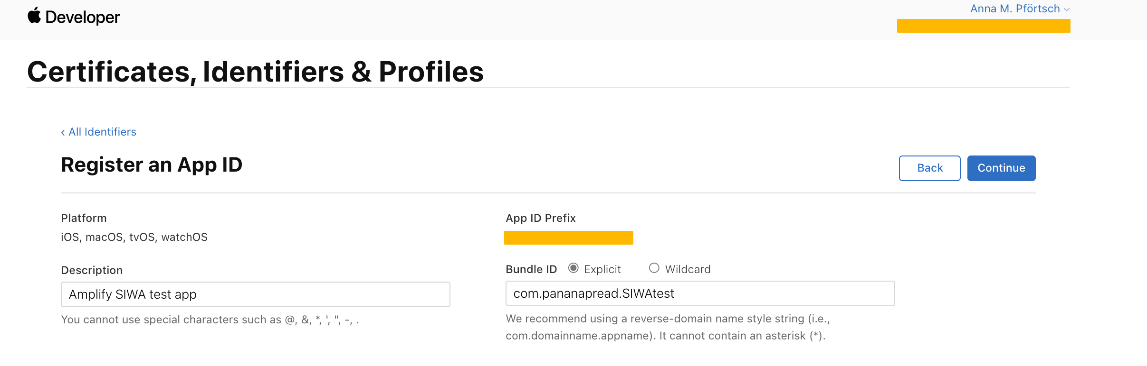The width and height of the screenshot is (1147, 366).
Task: Click the Explicit radio circle icon
Action: (x=574, y=268)
